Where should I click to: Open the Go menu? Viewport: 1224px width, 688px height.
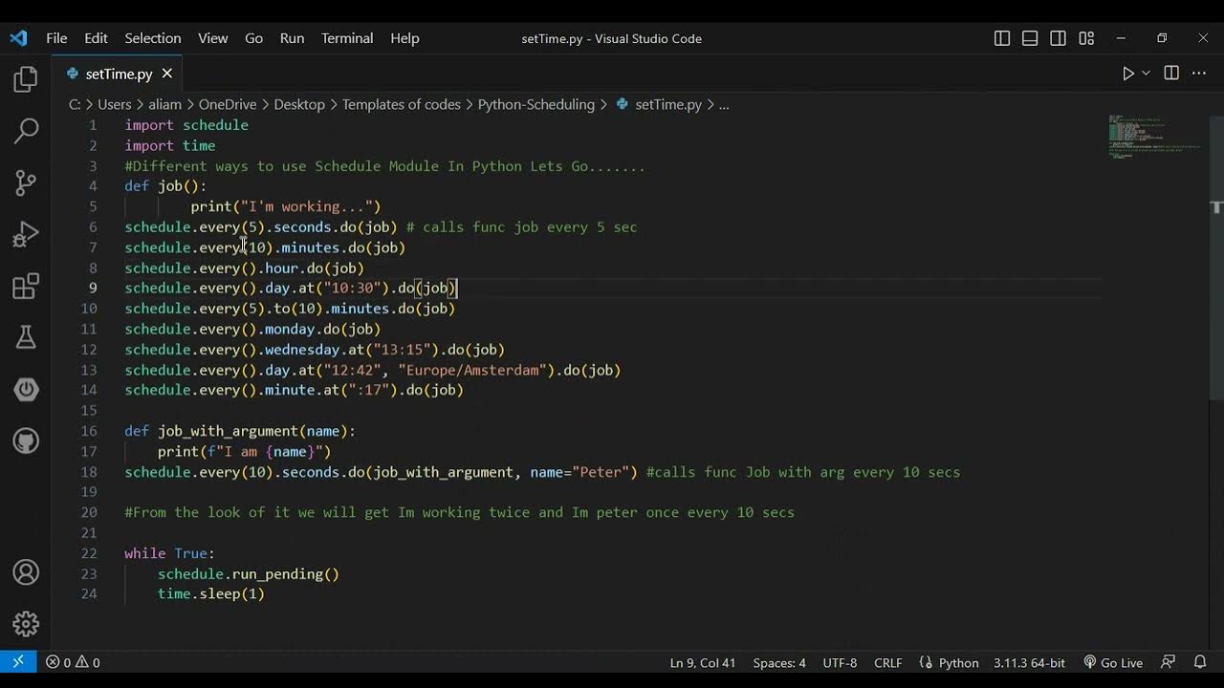(253, 38)
